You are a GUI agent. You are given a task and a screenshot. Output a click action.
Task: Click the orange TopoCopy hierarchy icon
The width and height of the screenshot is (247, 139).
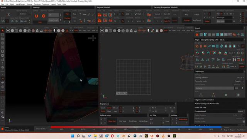coord(213,95)
